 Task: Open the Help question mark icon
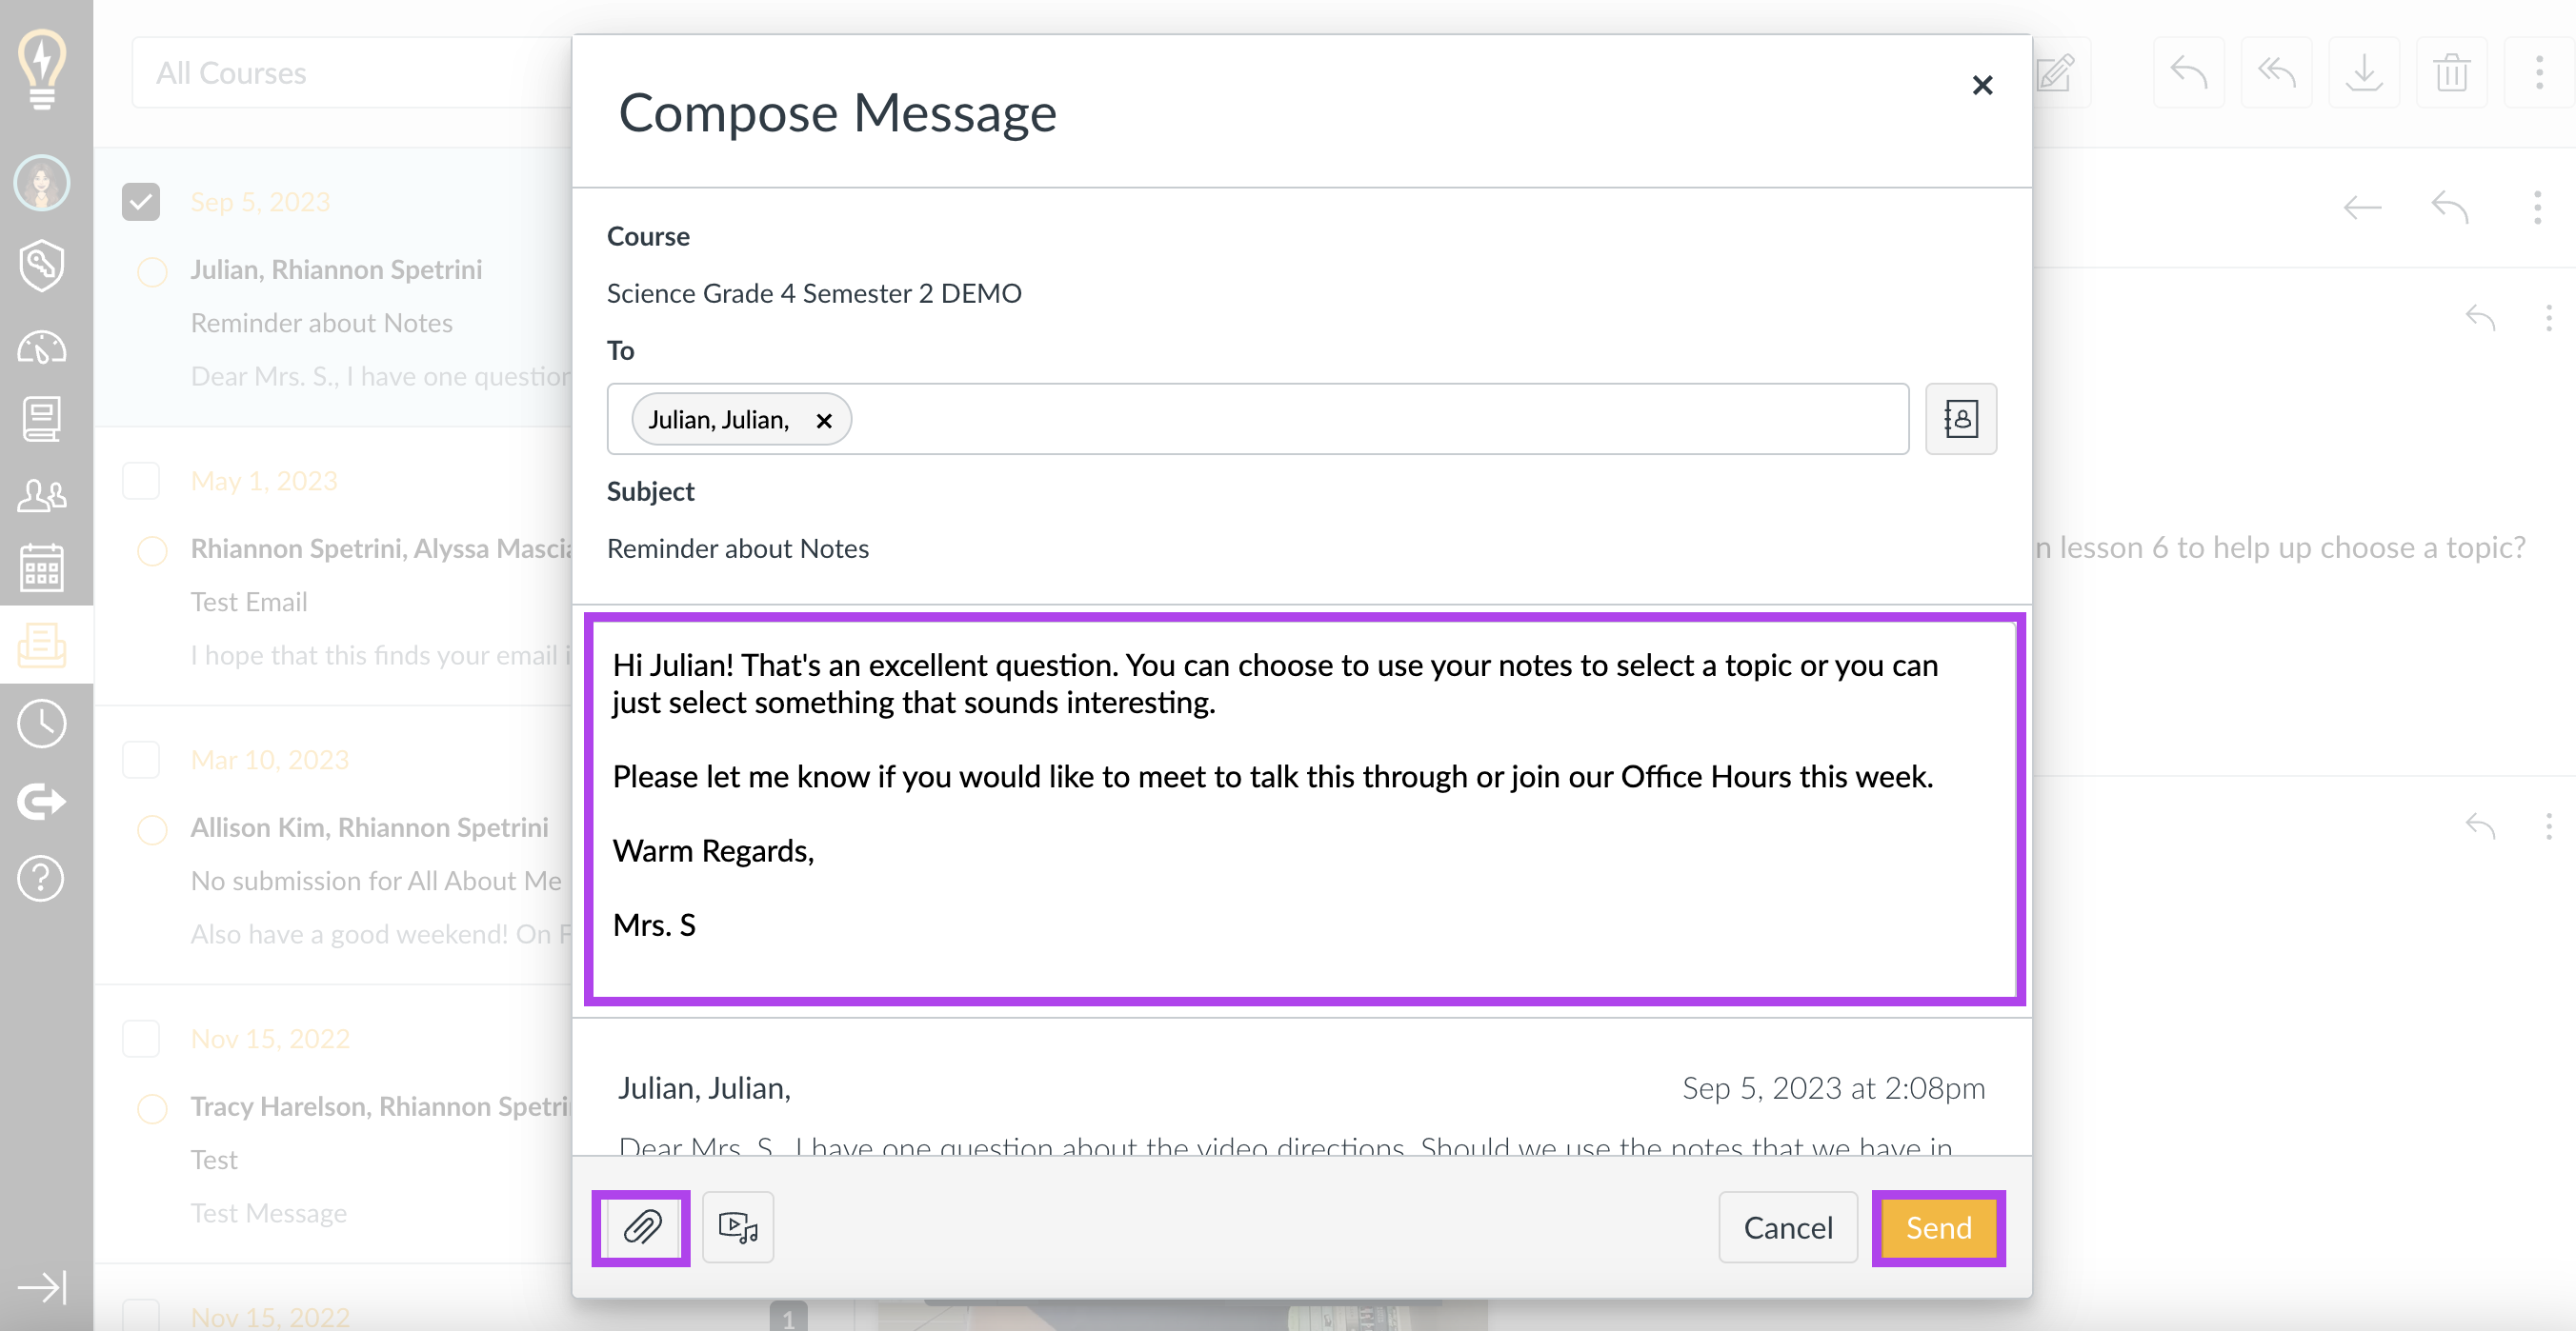[x=42, y=879]
